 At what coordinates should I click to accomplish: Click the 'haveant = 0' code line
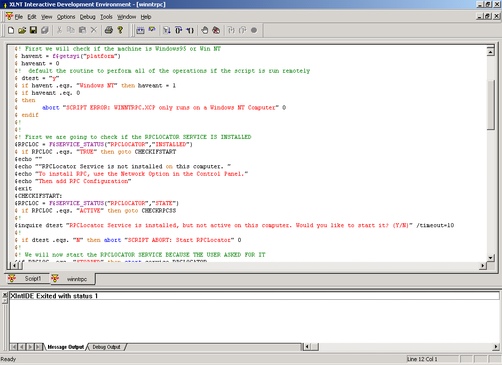[37, 63]
